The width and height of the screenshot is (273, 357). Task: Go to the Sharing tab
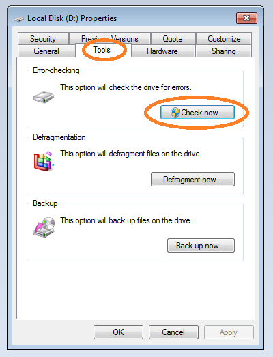click(223, 51)
